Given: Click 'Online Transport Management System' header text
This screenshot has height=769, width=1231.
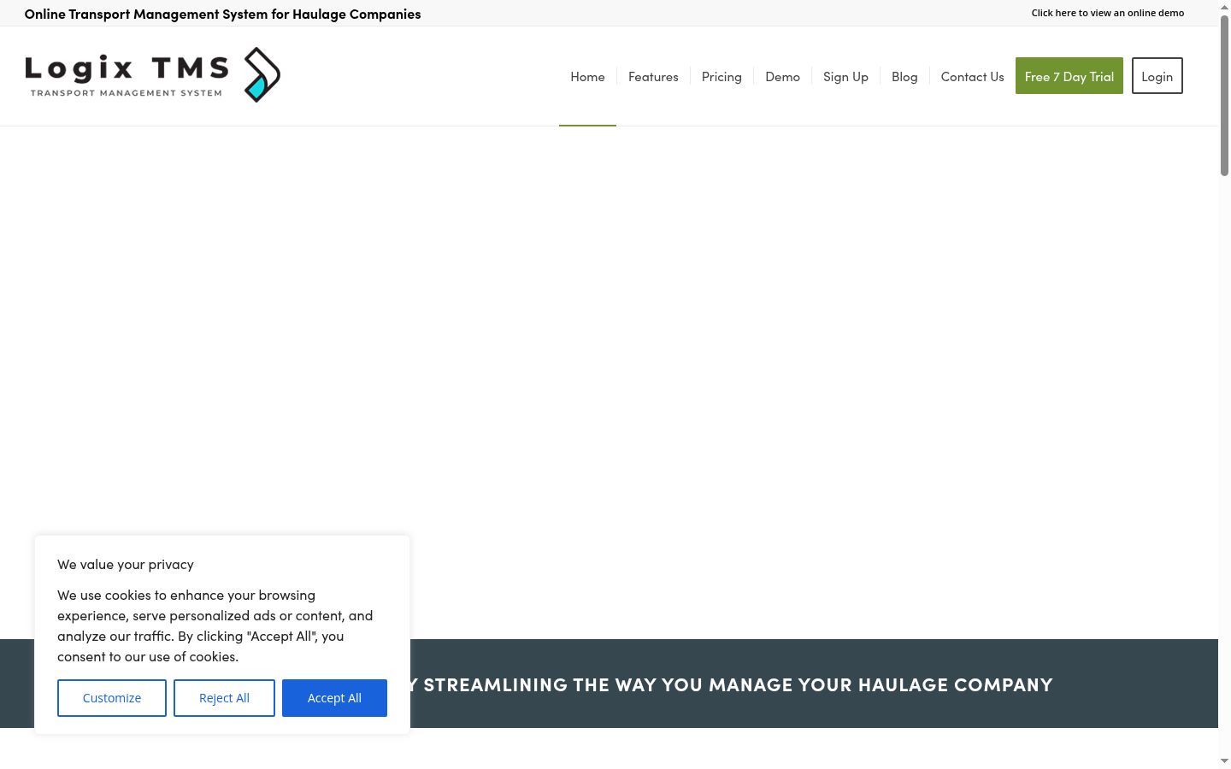Looking at the screenshot, I should pos(222,14).
